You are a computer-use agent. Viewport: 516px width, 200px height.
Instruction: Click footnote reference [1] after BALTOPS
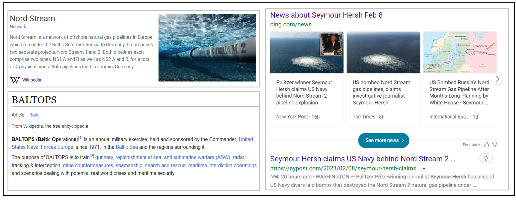(x=80, y=138)
